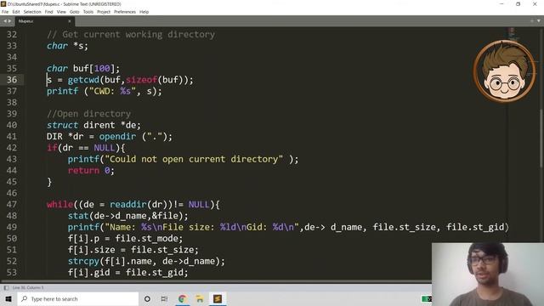Open the Find menu

pyautogui.click(x=49, y=12)
